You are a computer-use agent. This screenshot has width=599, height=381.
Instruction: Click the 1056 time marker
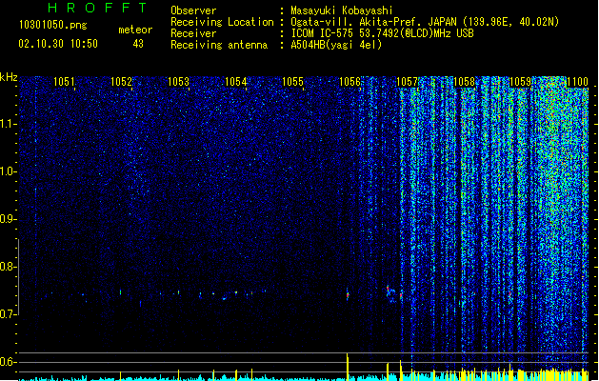point(349,82)
